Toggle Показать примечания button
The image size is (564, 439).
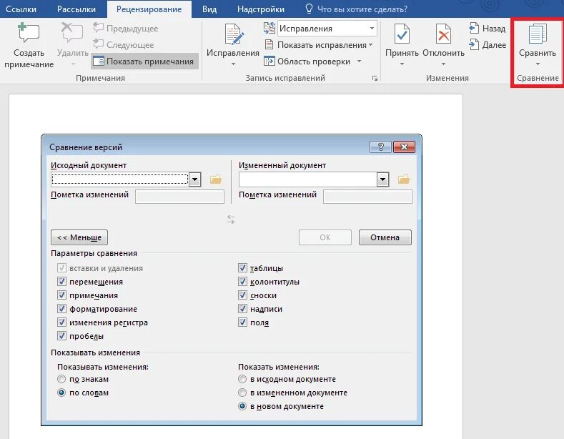tap(144, 61)
